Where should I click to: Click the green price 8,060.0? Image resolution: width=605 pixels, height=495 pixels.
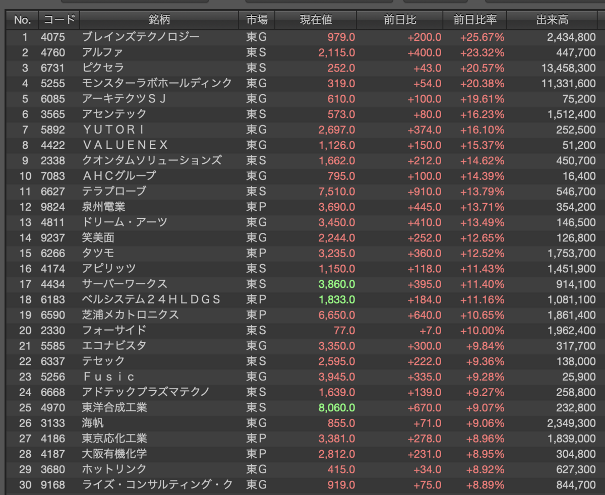(x=337, y=407)
